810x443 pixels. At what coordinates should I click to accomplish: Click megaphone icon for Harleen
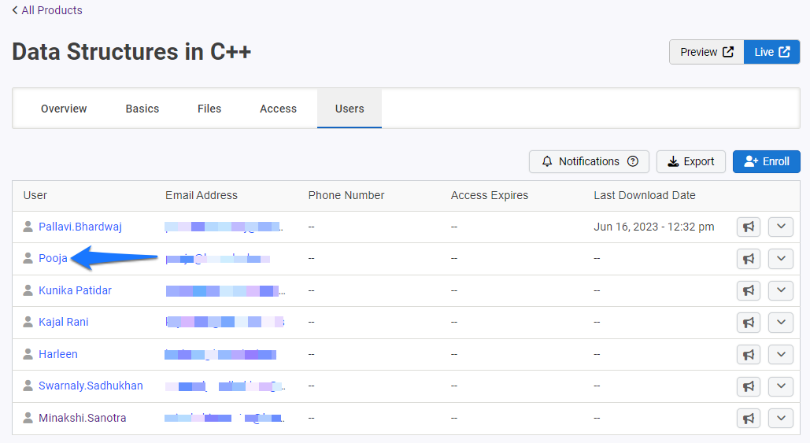click(x=748, y=355)
